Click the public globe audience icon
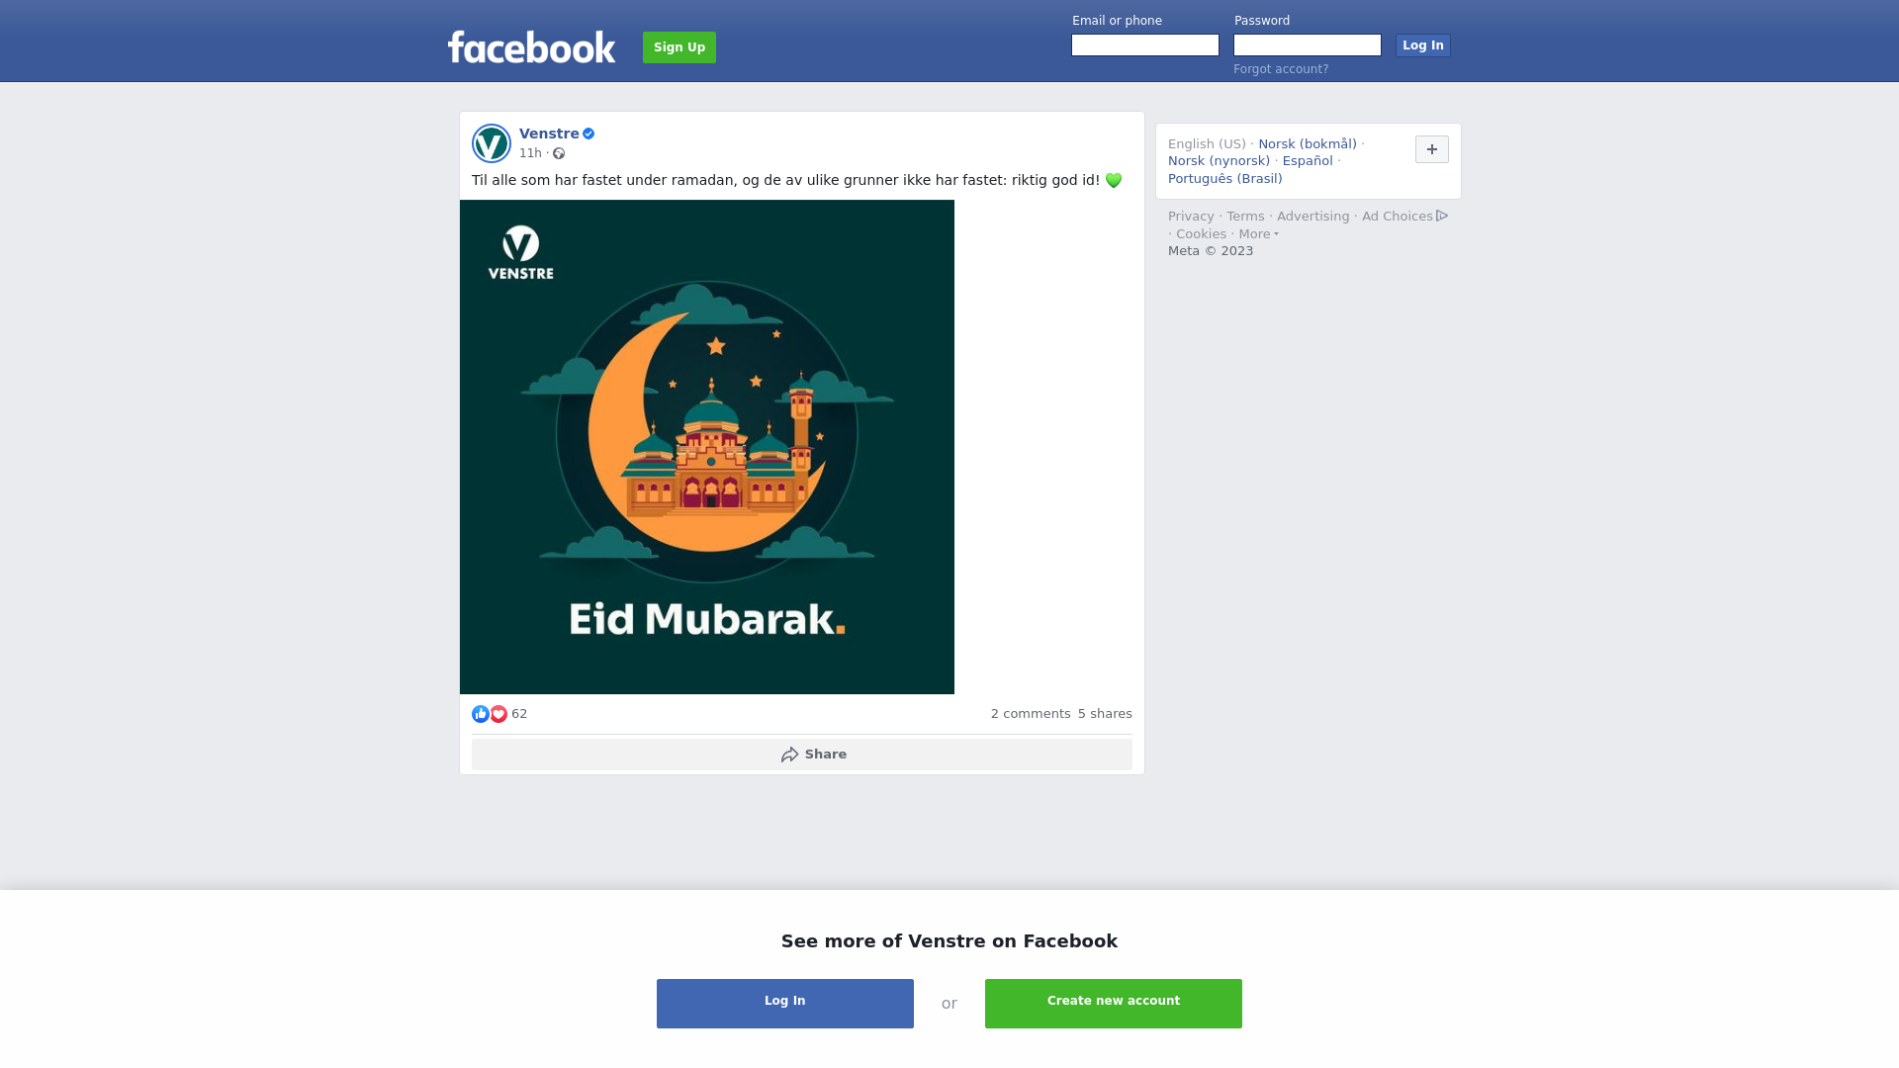 tap(559, 153)
